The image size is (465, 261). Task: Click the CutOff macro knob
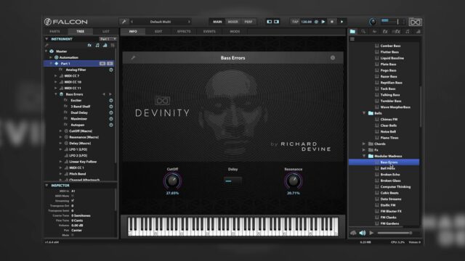173,181
